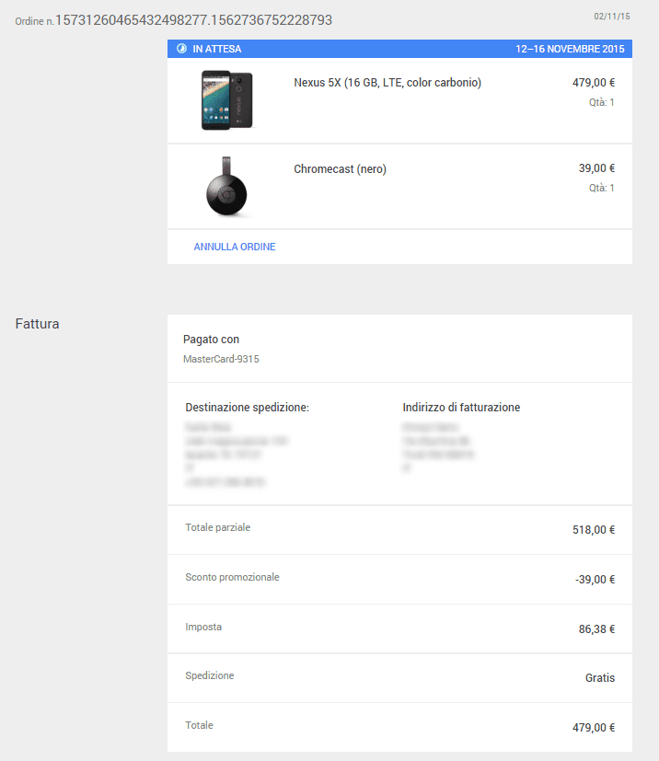The image size is (659, 761).
Task: Click the Annulla Ordine link
Action: pos(235,247)
